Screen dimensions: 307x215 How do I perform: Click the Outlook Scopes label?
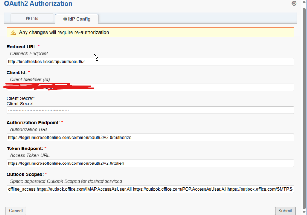pyautogui.click(x=25, y=174)
